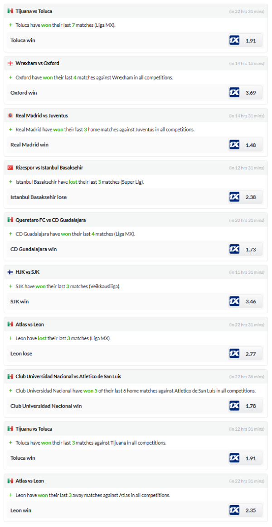
Task: Click the 1X icon beside Club Universidad Nacional win
Action: (234, 406)
